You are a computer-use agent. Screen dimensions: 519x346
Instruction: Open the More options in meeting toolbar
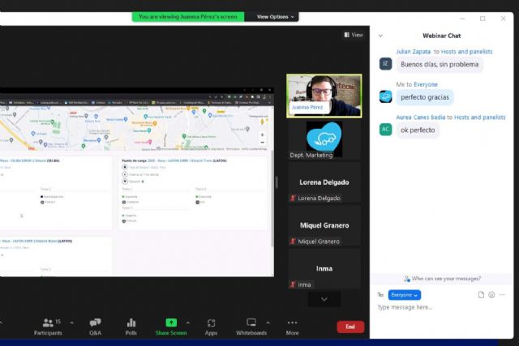(x=292, y=326)
